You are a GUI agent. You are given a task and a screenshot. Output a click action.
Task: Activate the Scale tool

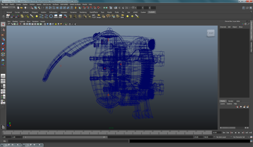(3, 50)
